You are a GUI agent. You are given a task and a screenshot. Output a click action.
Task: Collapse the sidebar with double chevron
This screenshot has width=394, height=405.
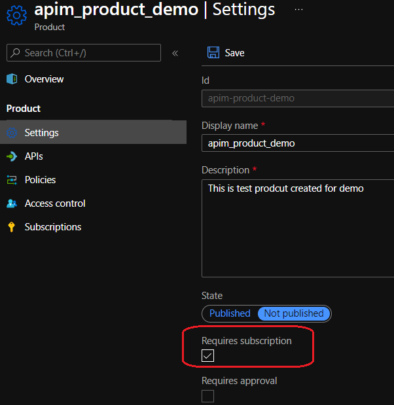coord(175,53)
